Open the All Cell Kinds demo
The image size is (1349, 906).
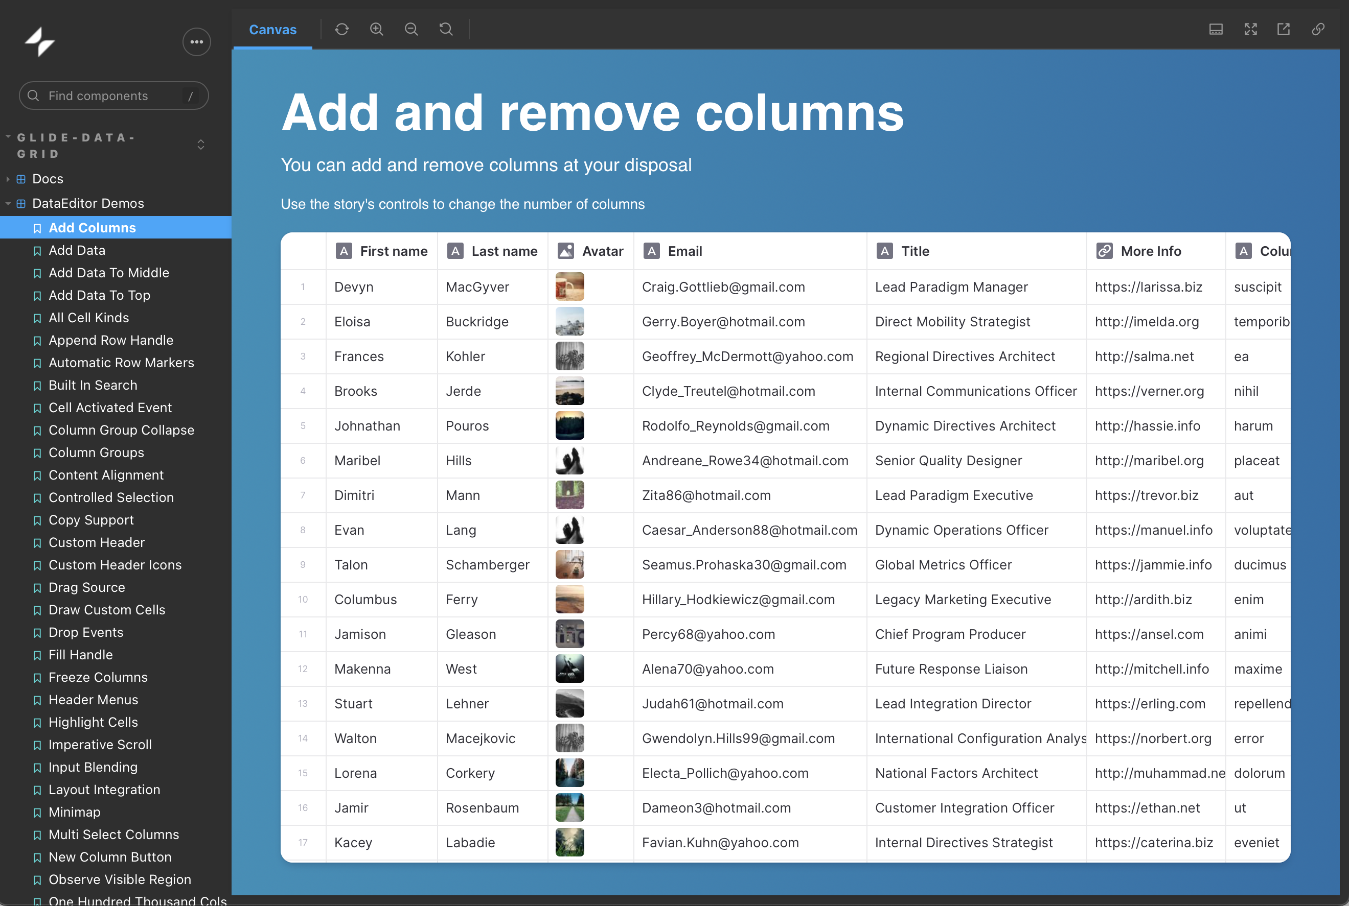coord(88,318)
